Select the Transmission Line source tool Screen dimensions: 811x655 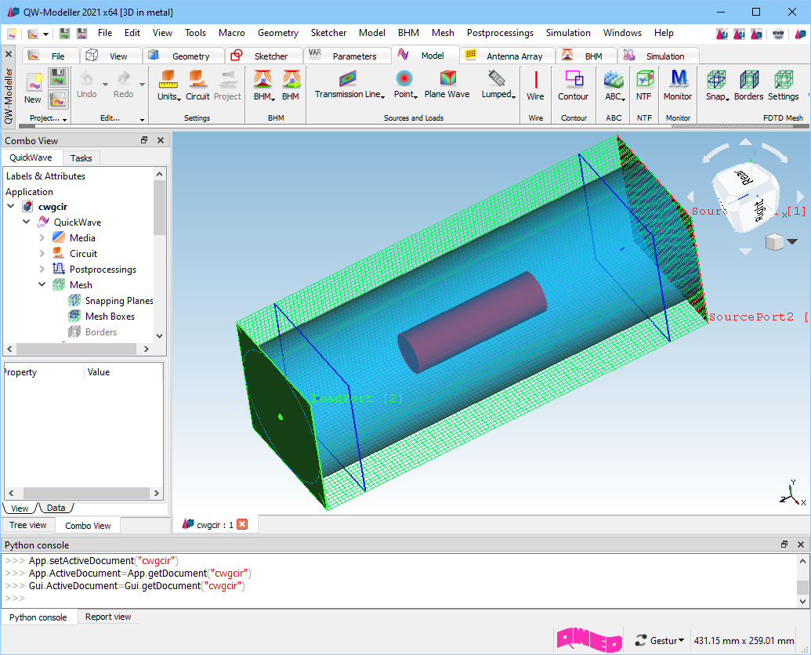[x=349, y=85]
